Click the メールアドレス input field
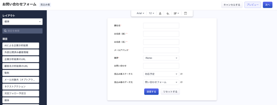The width and height of the screenshot is (277, 105). pos(161,50)
